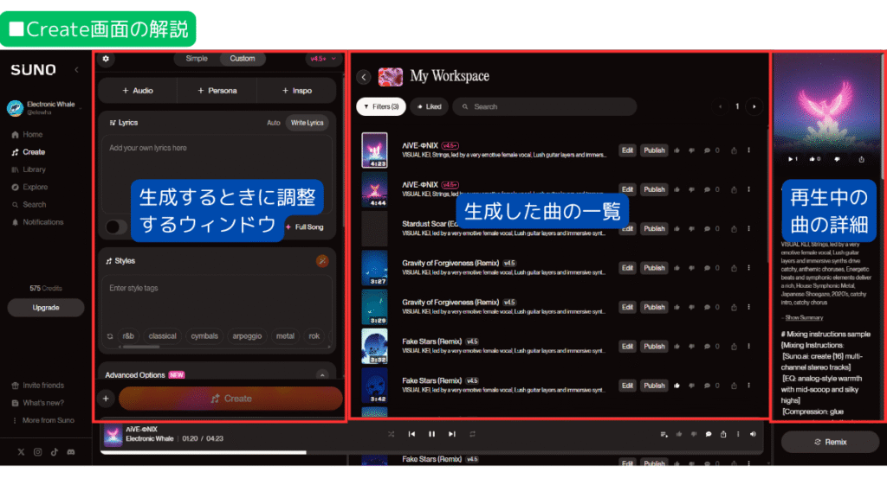Toggle the switch beside Full Song

(115, 227)
